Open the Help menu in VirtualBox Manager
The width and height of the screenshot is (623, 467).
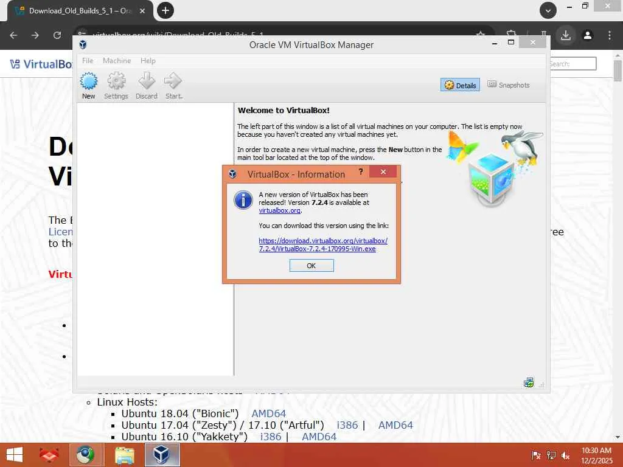click(148, 61)
